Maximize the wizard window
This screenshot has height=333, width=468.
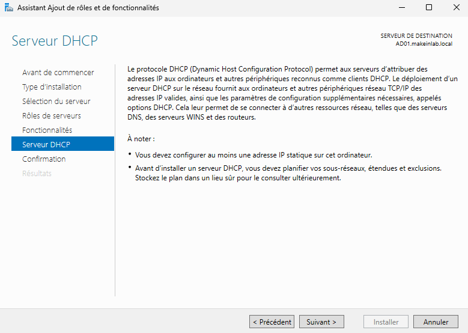click(429, 8)
